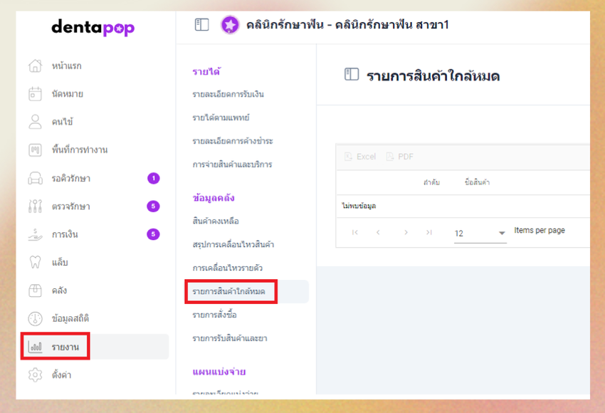Click the purple star clinic logo
Image resolution: width=605 pixels, height=413 pixels.
230,25
